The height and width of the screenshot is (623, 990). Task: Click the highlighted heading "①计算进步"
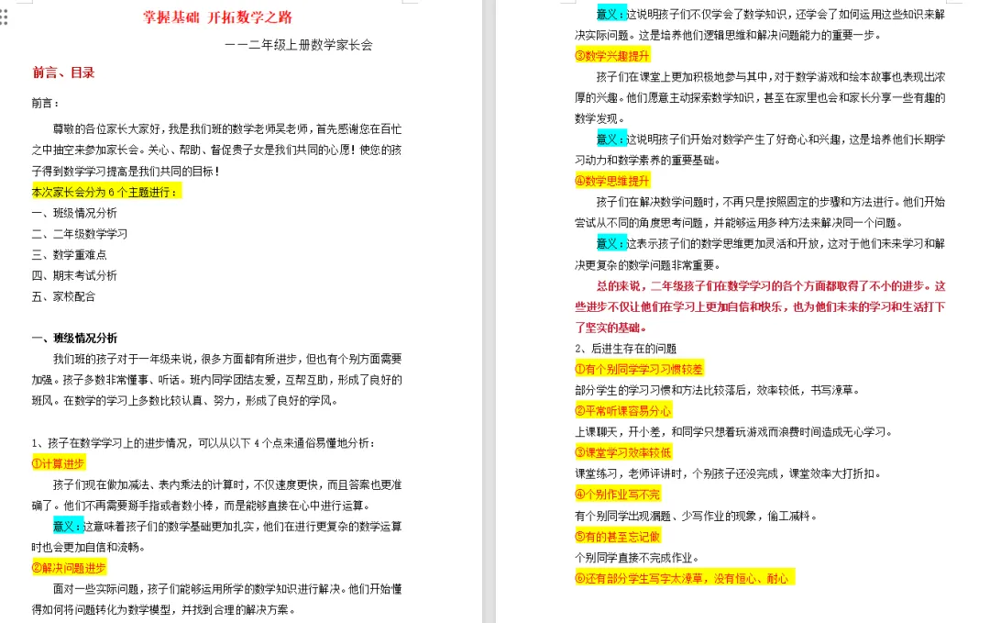tap(58, 463)
